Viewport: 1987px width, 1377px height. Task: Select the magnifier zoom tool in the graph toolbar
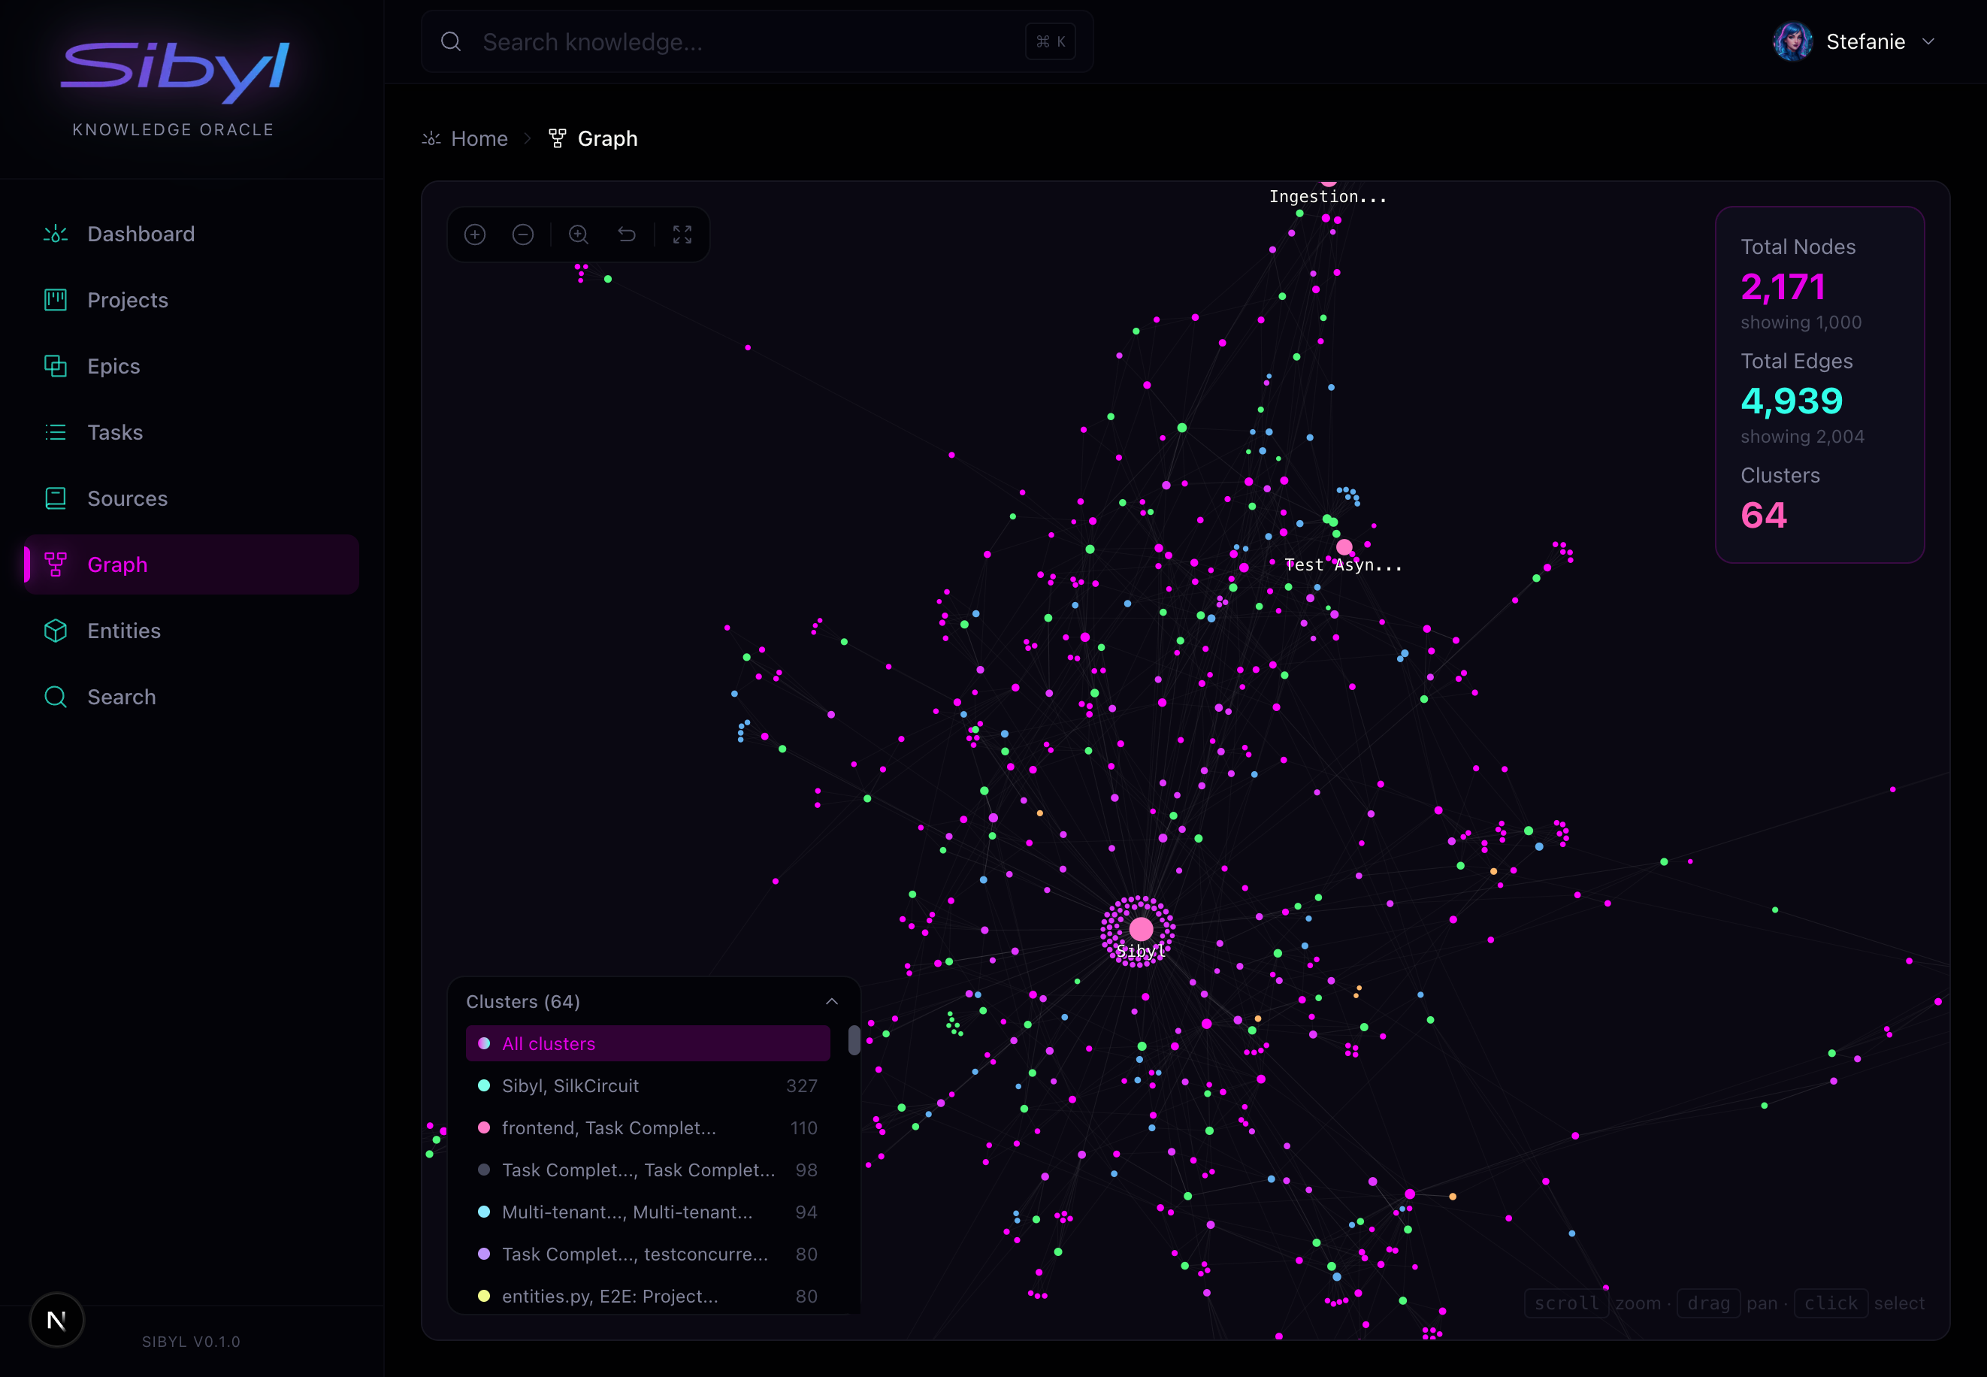click(x=578, y=234)
